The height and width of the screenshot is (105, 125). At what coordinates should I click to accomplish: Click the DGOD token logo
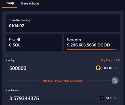(x=98, y=68)
